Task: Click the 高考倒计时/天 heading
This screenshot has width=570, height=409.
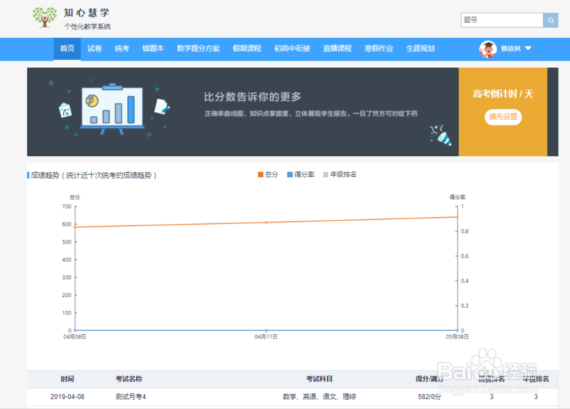Action: [503, 94]
